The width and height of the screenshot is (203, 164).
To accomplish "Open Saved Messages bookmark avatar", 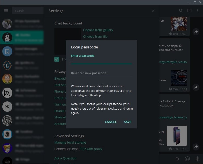I will (x=7, y=51).
